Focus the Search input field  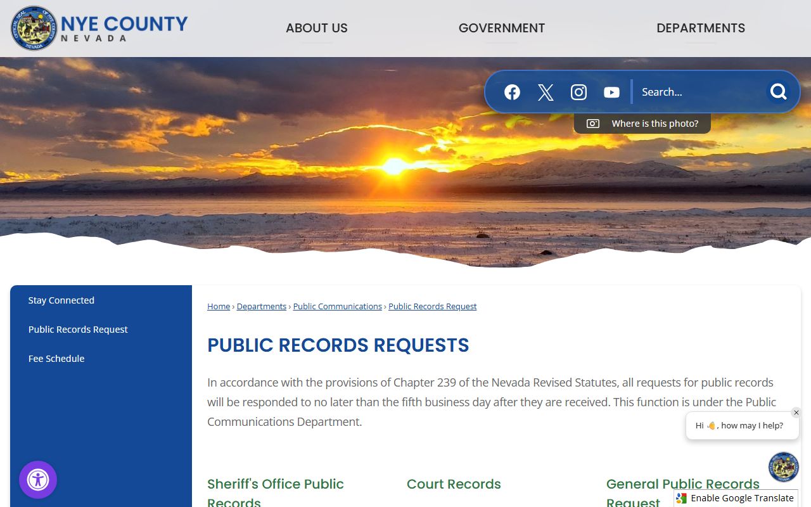(x=700, y=92)
